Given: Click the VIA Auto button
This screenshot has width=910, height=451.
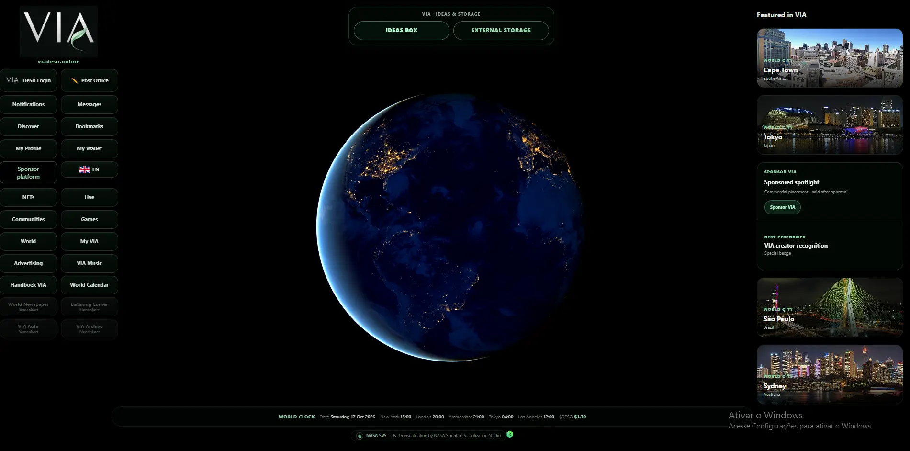Looking at the screenshot, I should point(29,328).
